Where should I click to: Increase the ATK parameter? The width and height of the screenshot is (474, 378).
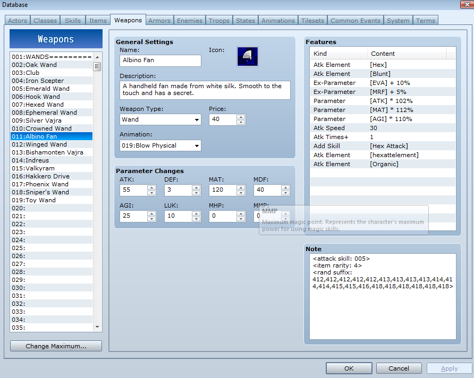[x=151, y=188]
